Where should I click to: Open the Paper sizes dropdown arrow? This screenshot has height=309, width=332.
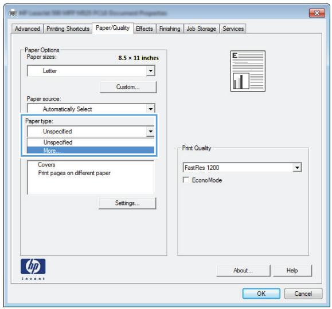coord(151,70)
